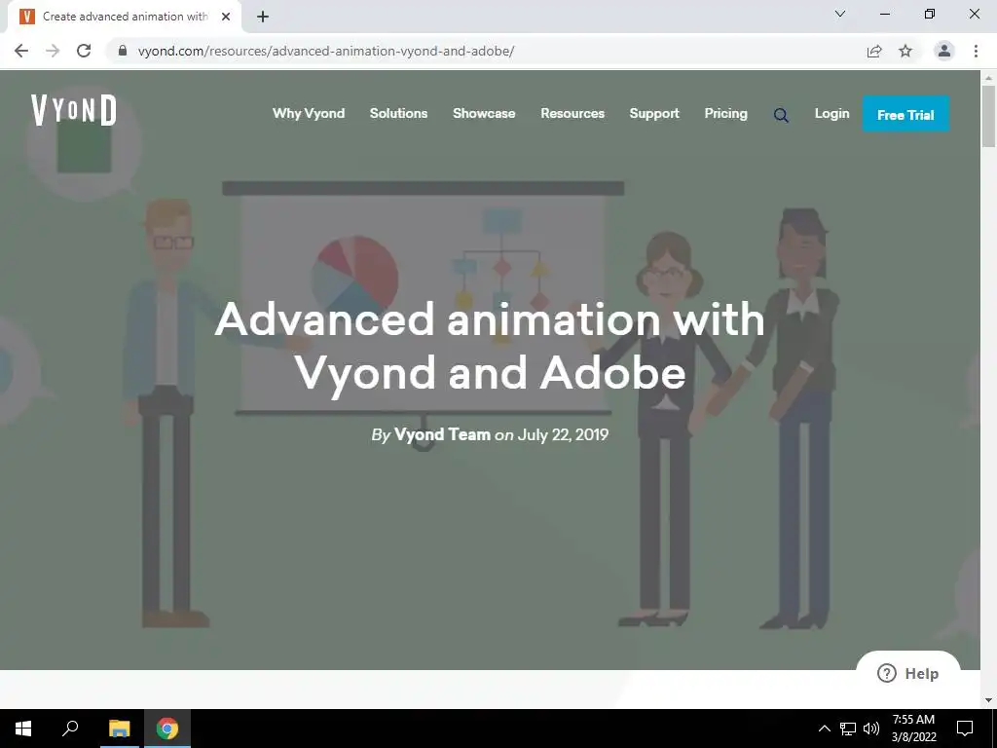
Task: Select the Create advanced animation tab
Action: 125,17
